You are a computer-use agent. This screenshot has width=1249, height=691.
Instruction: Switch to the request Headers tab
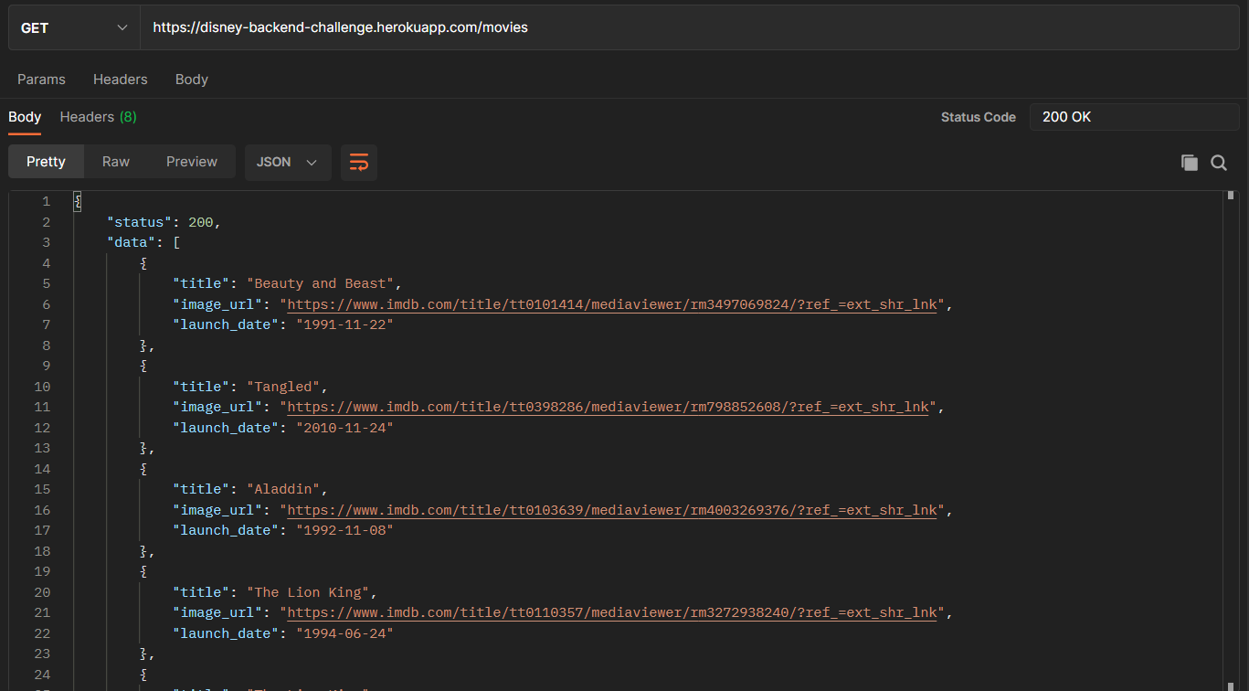click(x=121, y=80)
